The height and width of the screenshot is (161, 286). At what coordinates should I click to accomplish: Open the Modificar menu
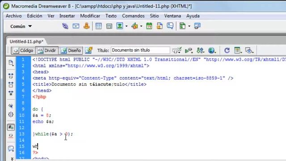pyautogui.click(x=90, y=16)
